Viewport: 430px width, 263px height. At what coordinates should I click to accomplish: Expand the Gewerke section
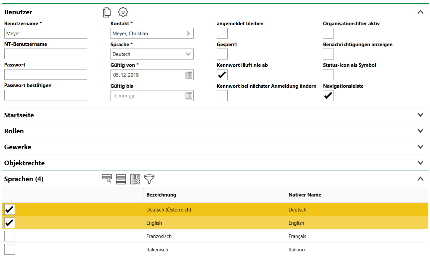(420, 147)
